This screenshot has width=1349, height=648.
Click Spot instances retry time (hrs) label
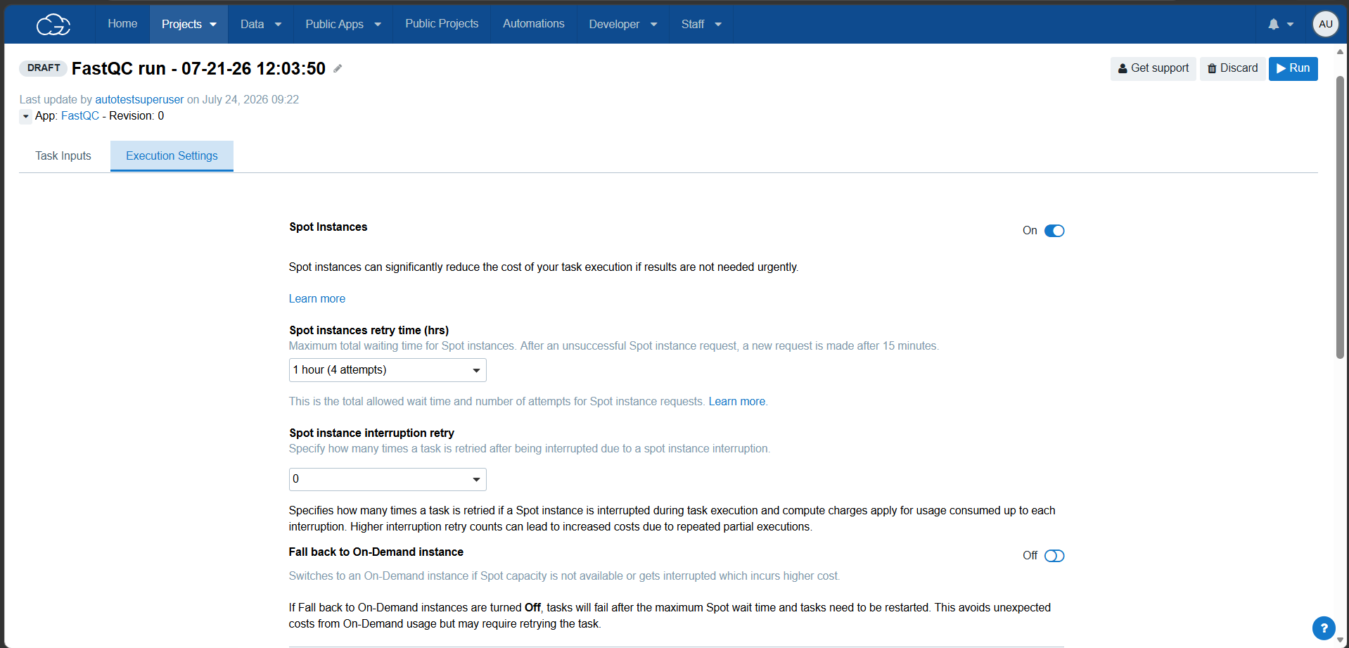(x=369, y=331)
